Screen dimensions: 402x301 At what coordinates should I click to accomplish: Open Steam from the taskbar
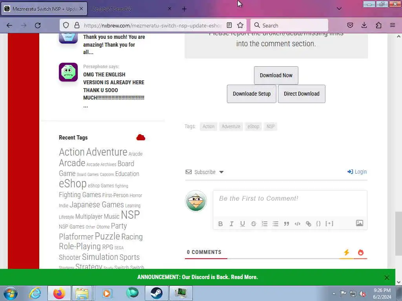(x=156, y=293)
